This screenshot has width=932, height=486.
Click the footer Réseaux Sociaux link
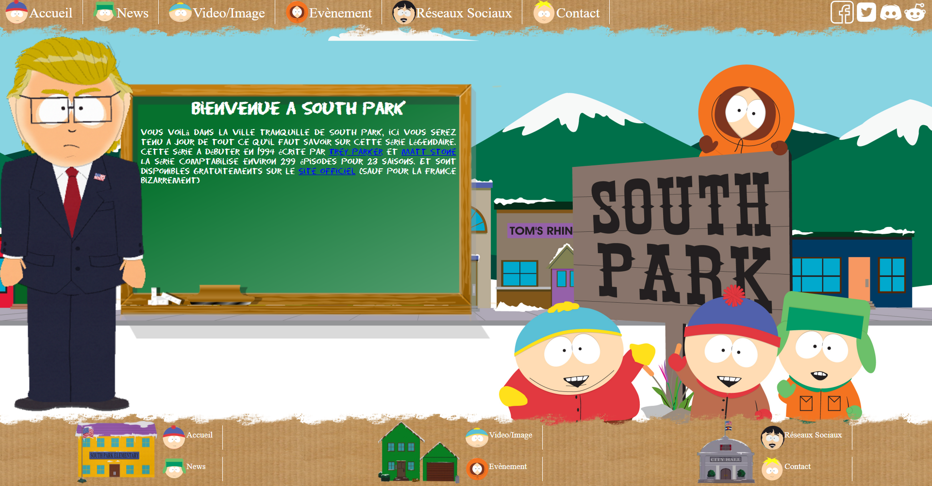coord(813,435)
